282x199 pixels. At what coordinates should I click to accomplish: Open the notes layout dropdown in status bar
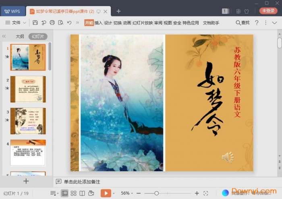(54, 193)
